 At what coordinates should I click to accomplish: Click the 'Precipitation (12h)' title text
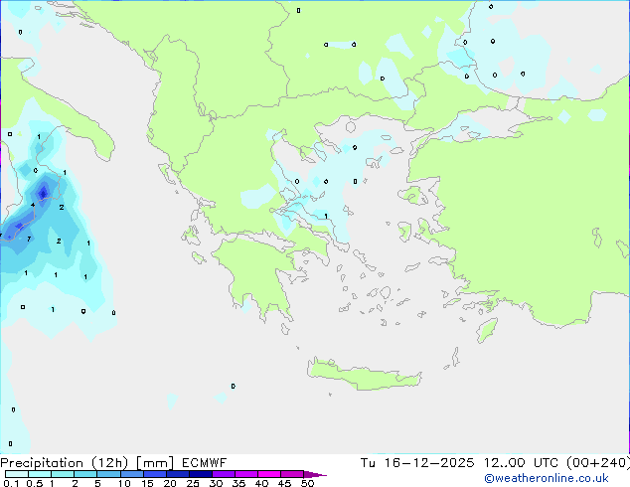[65, 463]
